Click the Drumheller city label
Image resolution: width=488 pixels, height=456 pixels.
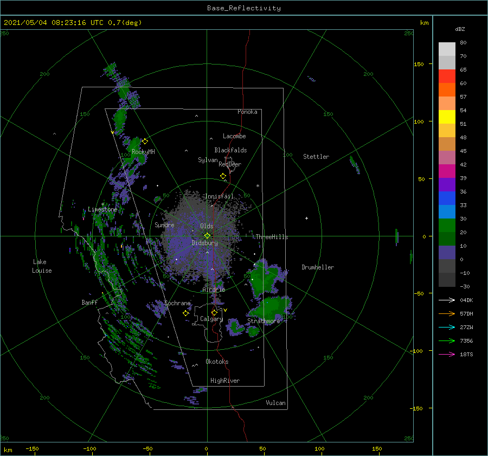coord(318,267)
